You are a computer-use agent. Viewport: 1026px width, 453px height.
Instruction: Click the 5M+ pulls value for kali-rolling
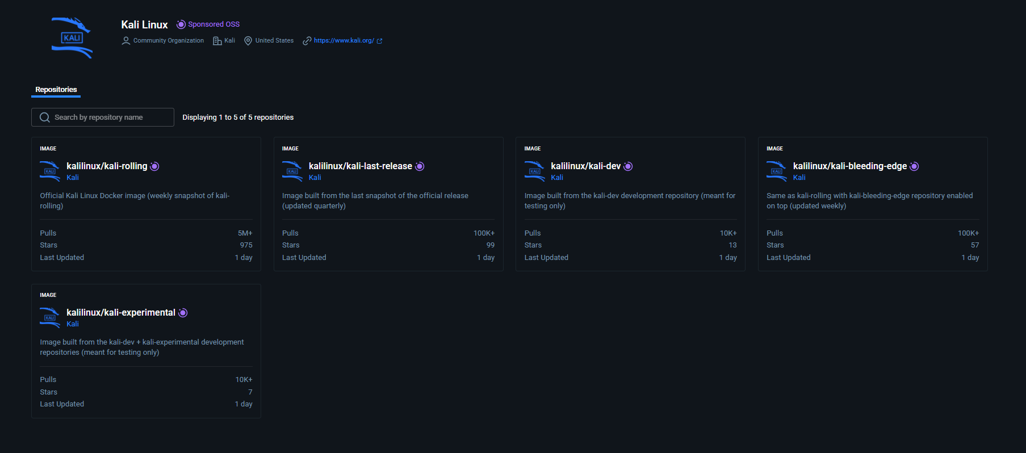coord(245,233)
